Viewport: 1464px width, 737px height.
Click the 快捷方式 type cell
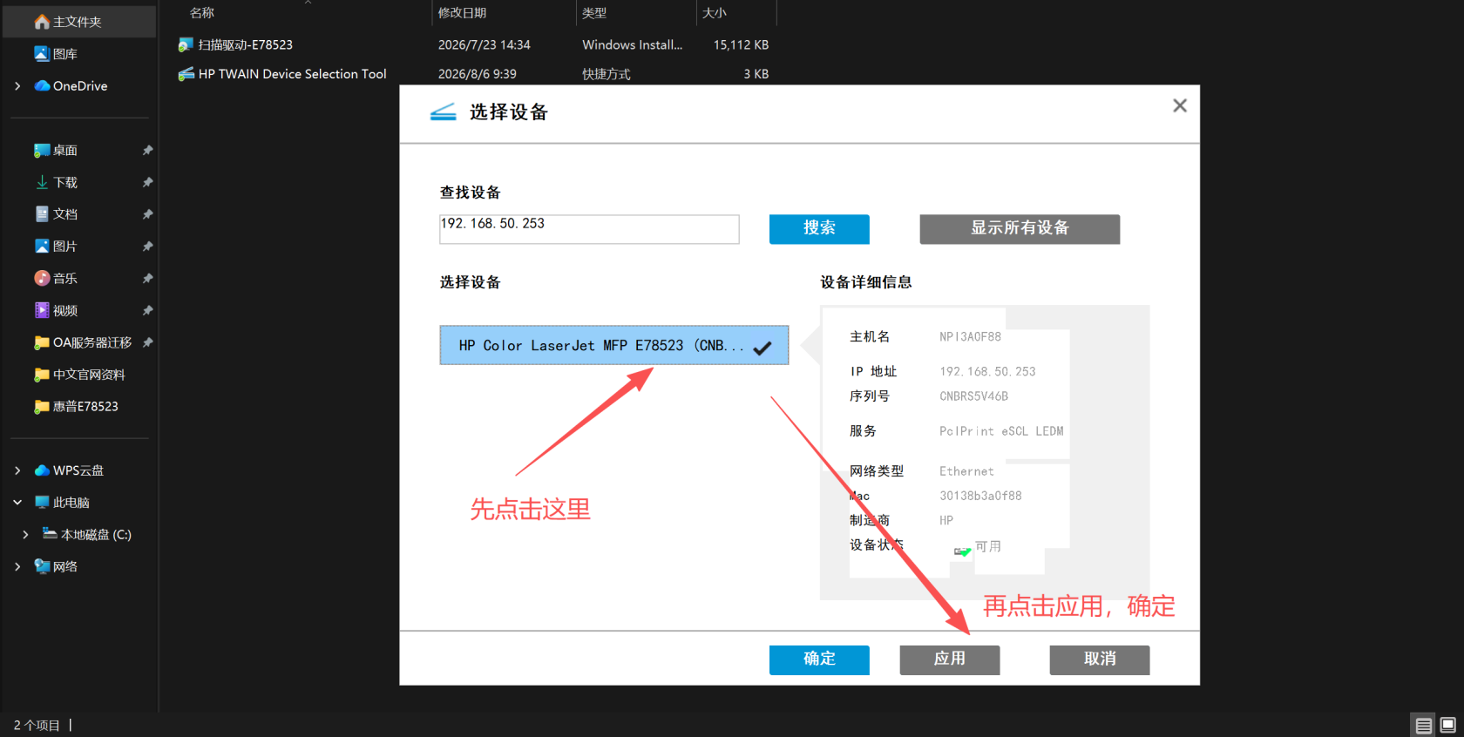[607, 74]
